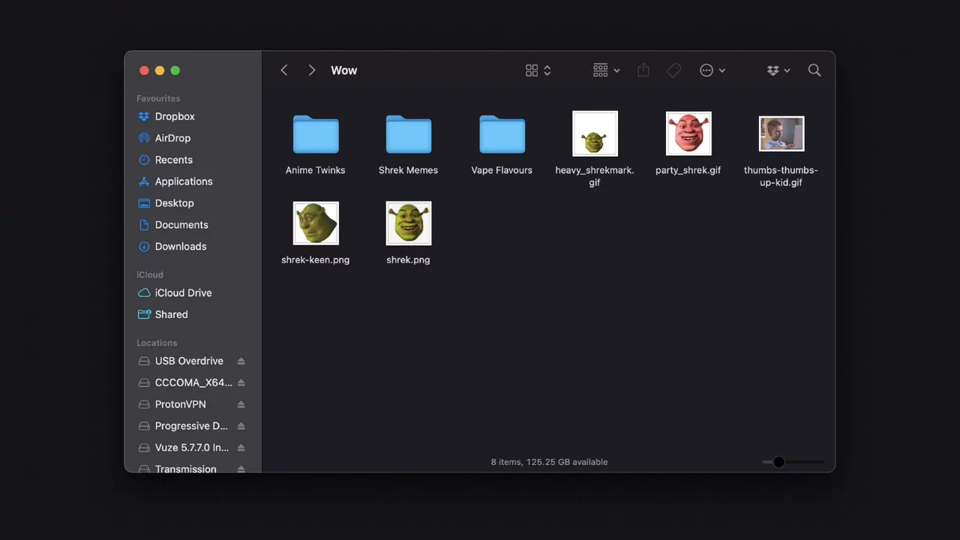Click the Edit Tags toolbar icon
The height and width of the screenshot is (540, 960).
[673, 70]
